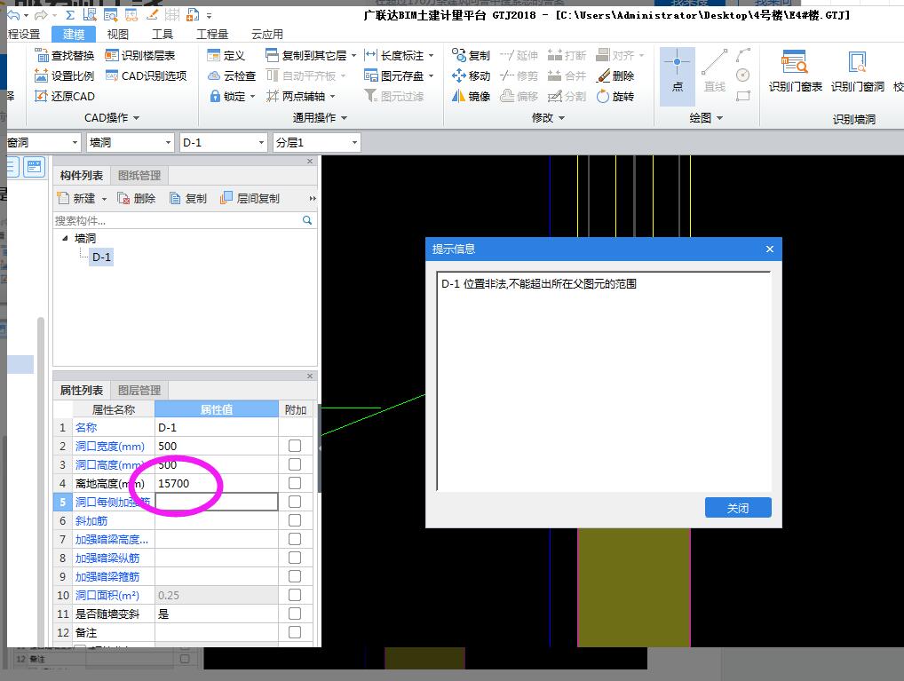Click 删除 in component list toolbar

(137, 198)
